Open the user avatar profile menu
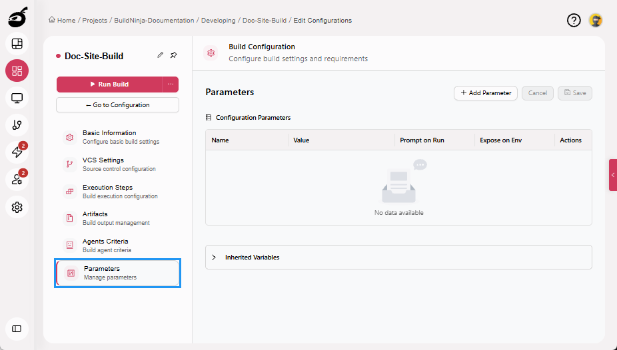This screenshot has width=617, height=350. [x=596, y=21]
